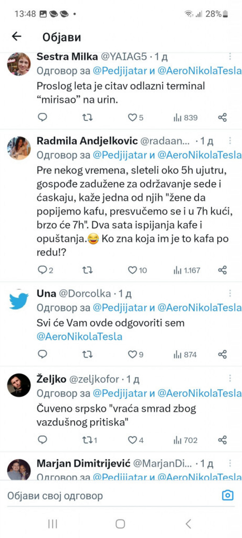242x538 pixels.
Task: Reply to Una's post
Action: point(42,354)
